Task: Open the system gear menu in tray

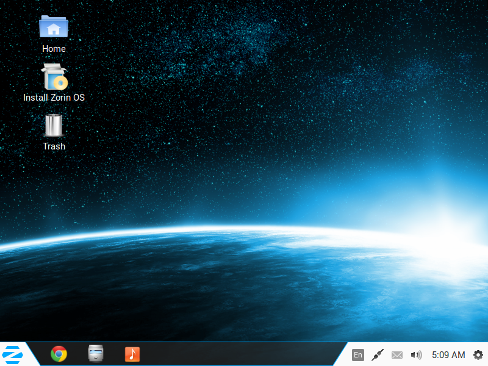Action: (x=478, y=354)
